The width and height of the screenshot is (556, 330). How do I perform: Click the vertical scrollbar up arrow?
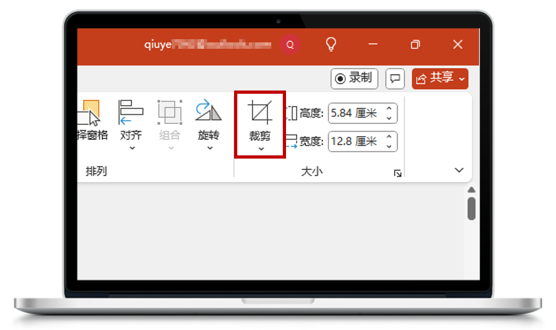click(471, 190)
